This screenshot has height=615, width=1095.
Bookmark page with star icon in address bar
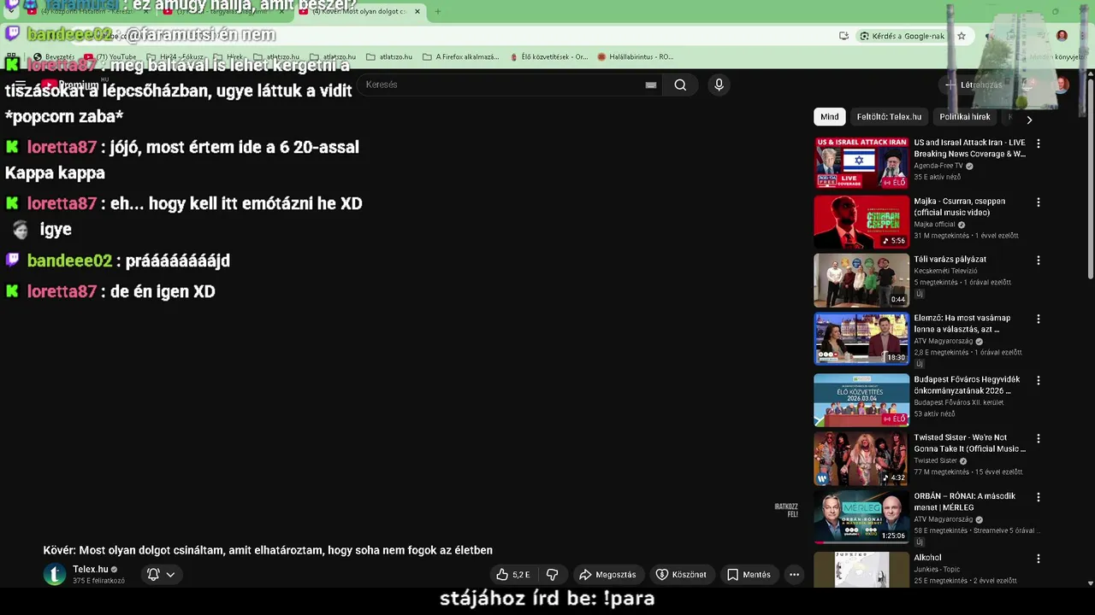[x=962, y=36]
